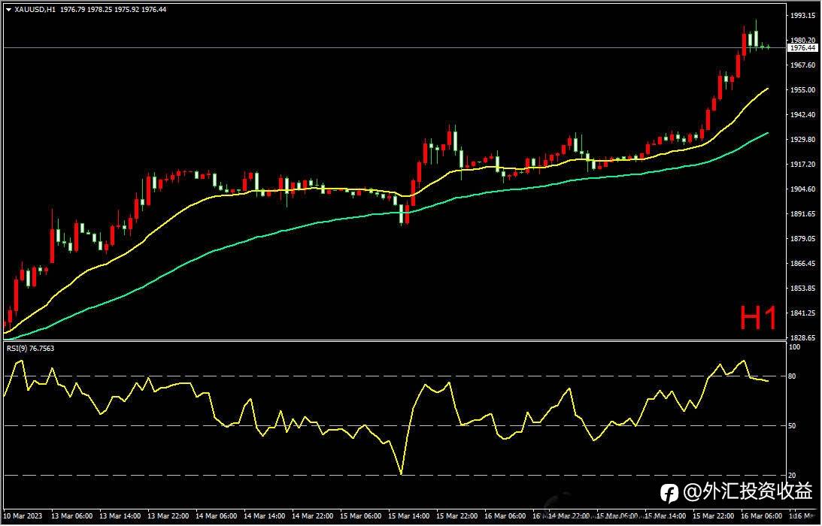This screenshot has height=526, width=822.
Task: Click the 1841.25 price axis label
Action: (802, 313)
